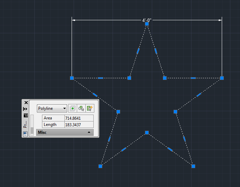Select the far right star point grip
Screen dimensions: 240x187
coord(222,78)
